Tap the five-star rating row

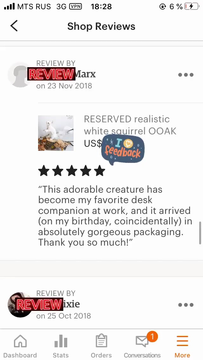[x=72, y=171]
